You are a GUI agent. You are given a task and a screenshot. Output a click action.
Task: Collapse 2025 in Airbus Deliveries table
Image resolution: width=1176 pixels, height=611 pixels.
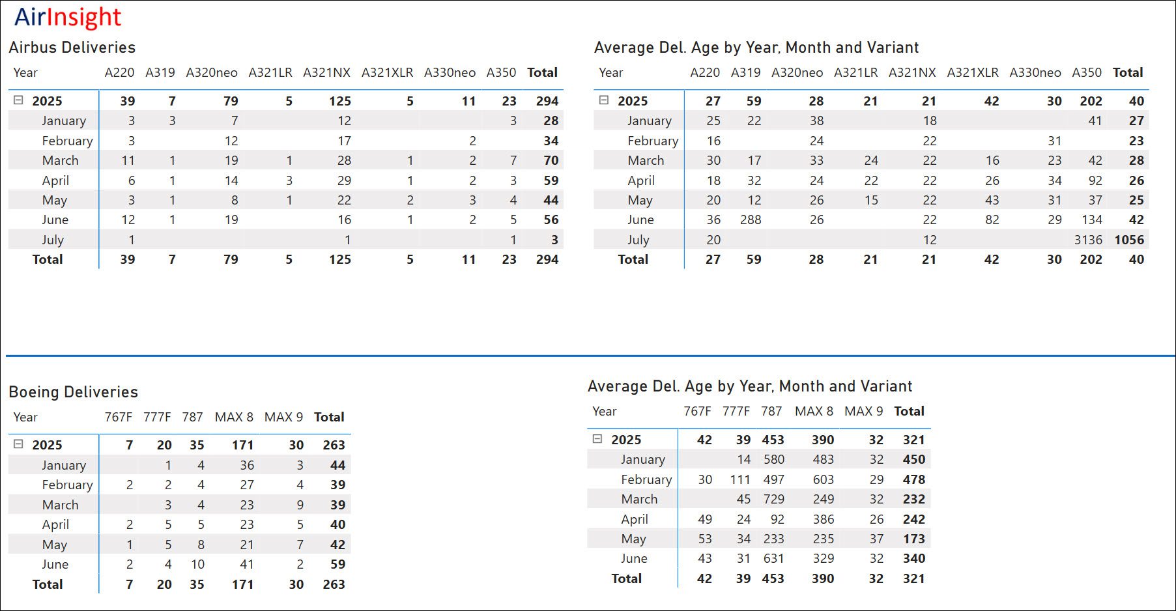tap(18, 100)
